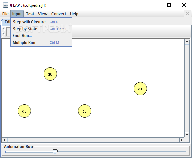Close the open Input menu
The height and width of the screenshot is (158, 192).
(x=17, y=14)
